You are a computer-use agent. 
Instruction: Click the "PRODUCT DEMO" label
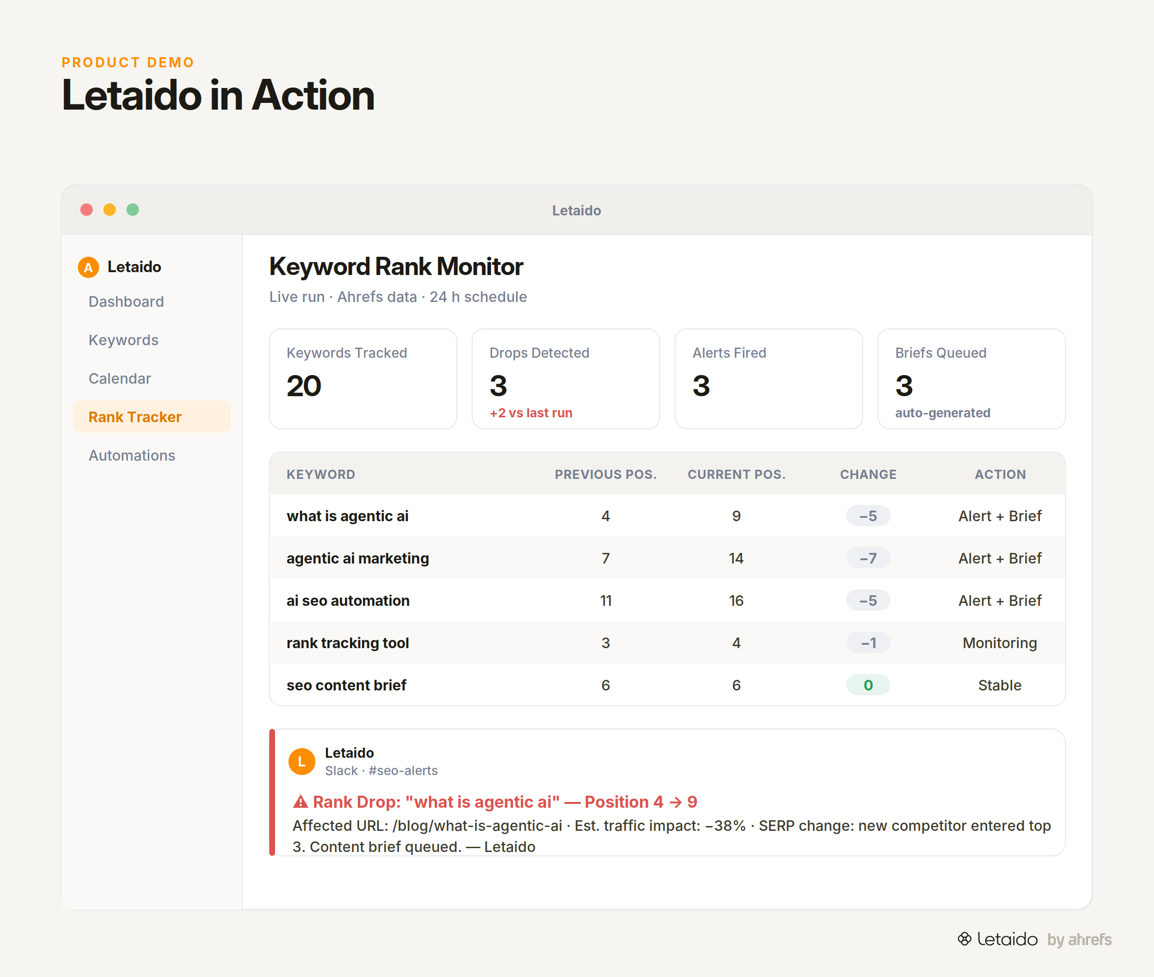coord(128,62)
